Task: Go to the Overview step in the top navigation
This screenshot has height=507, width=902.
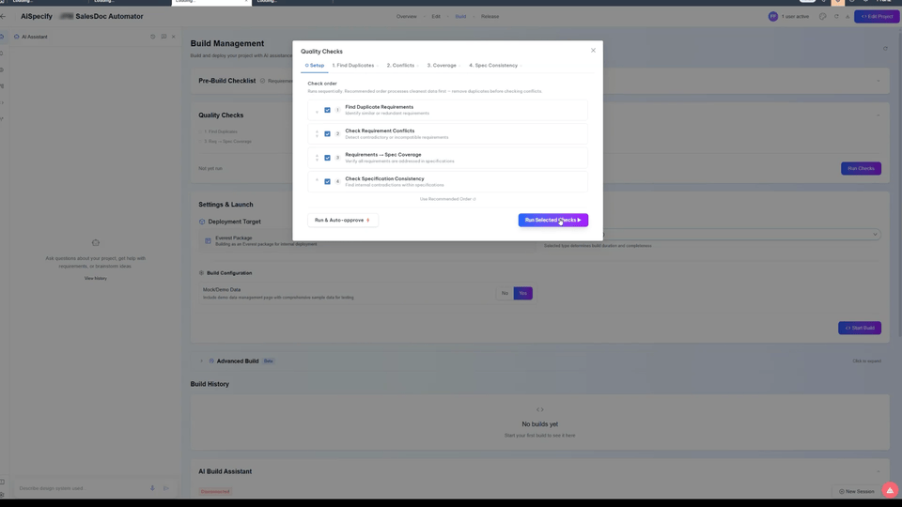Action: pos(407,17)
